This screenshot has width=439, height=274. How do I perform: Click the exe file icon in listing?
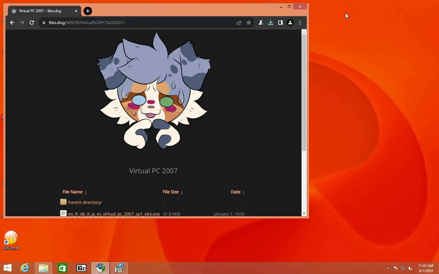(x=63, y=213)
